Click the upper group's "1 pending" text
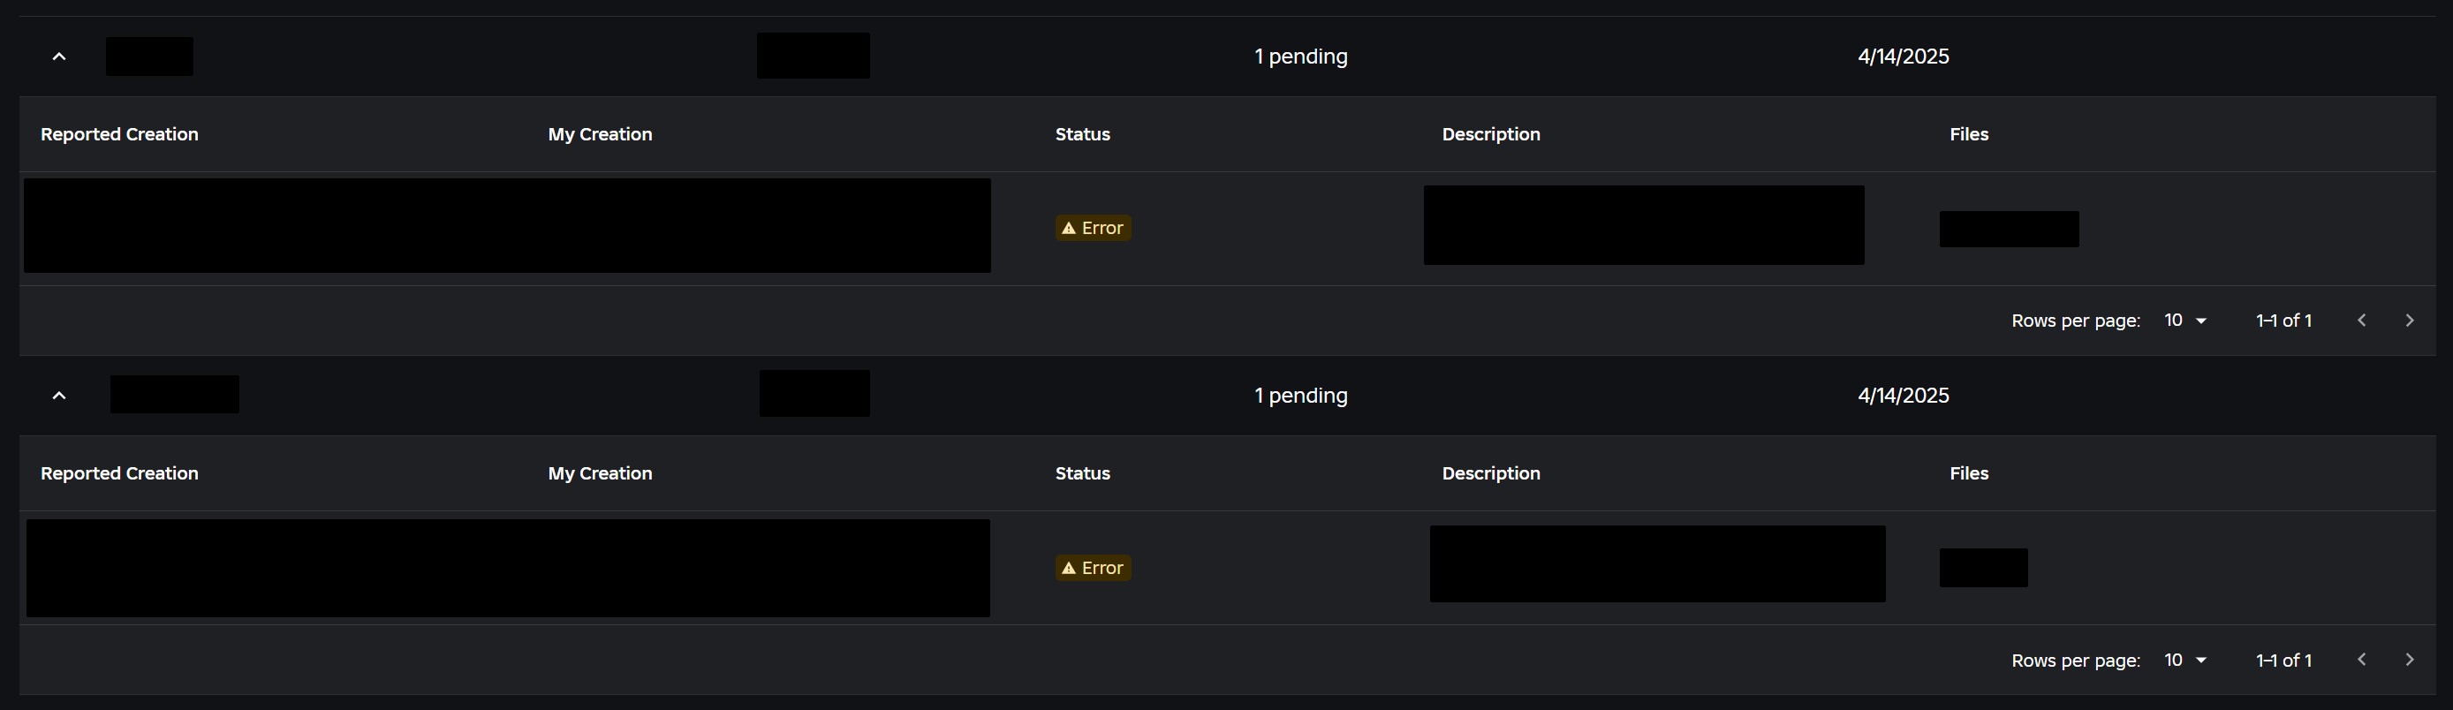Image resolution: width=2453 pixels, height=710 pixels. [1301, 57]
